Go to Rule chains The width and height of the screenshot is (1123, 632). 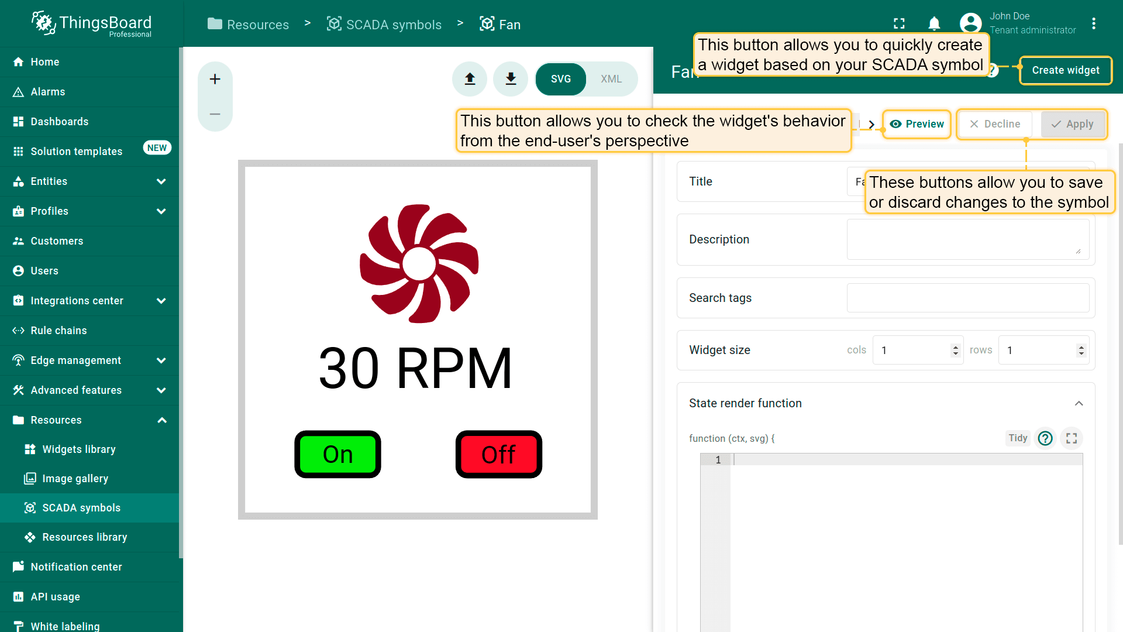tap(58, 331)
